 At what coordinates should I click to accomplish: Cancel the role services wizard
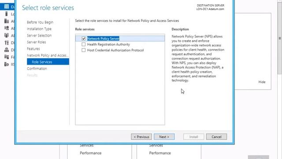coord(216,136)
